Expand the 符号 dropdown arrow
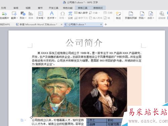This screenshot has height=126, width=168. (x=65, y=18)
